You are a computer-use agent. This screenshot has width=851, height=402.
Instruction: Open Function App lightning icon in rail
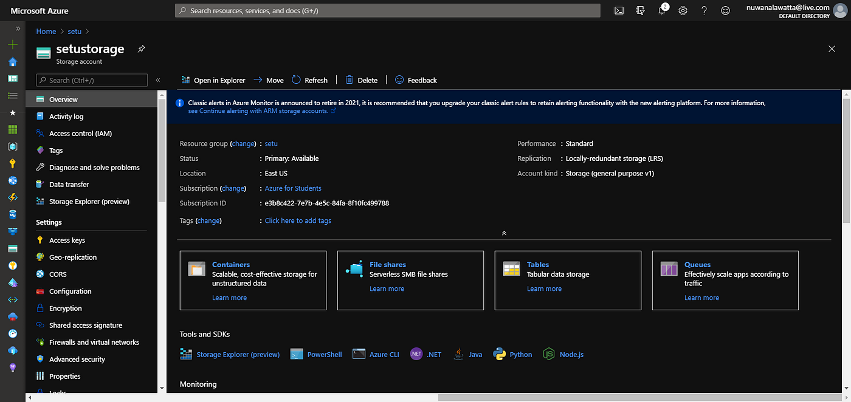[13, 198]
